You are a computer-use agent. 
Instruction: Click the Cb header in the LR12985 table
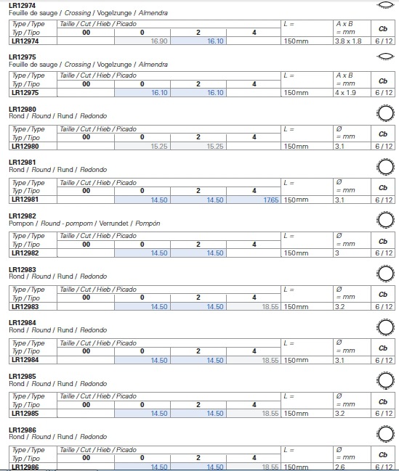383,401
